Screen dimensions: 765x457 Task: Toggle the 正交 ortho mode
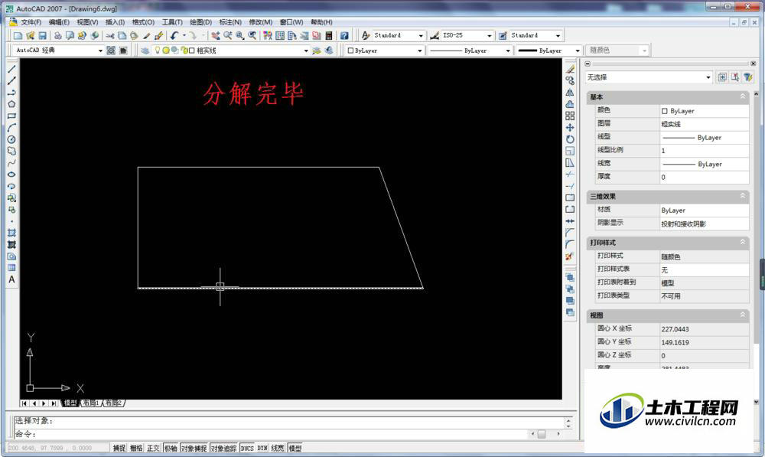point(153,449)
